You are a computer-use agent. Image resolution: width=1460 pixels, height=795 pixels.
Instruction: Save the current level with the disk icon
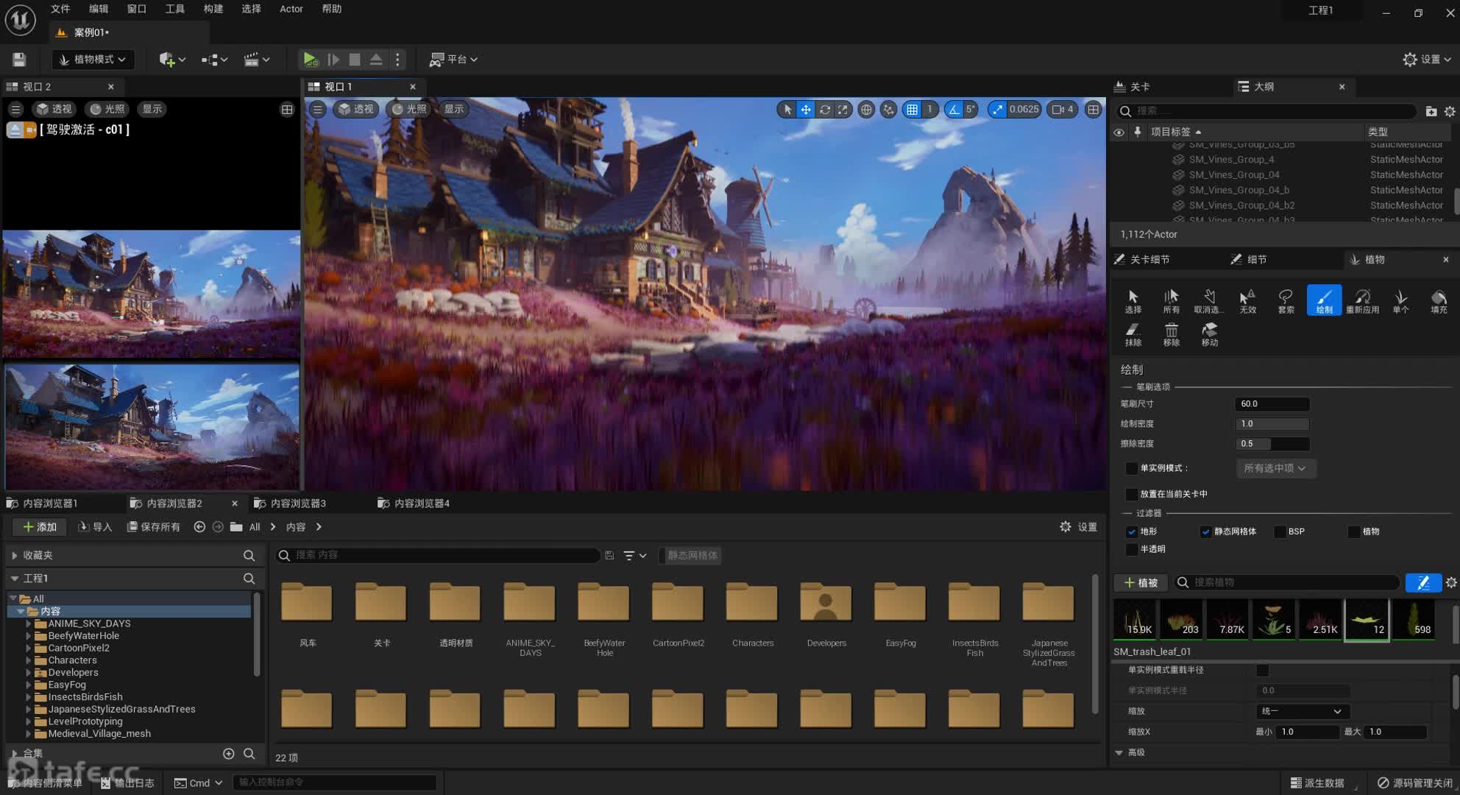point(19,60)
